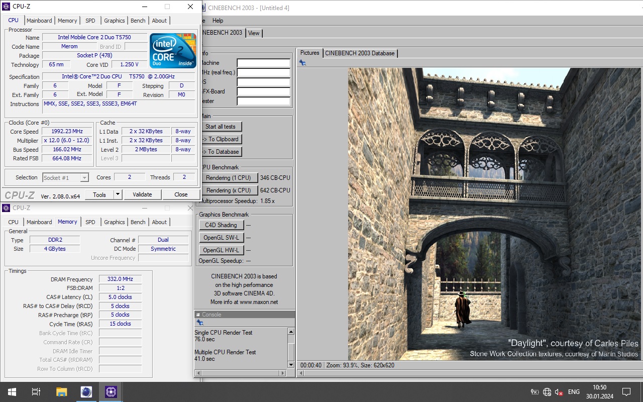Viewport: 643px width, 402px height.
Task: Click the battery icon in the system tray
Action: point(535,392)
